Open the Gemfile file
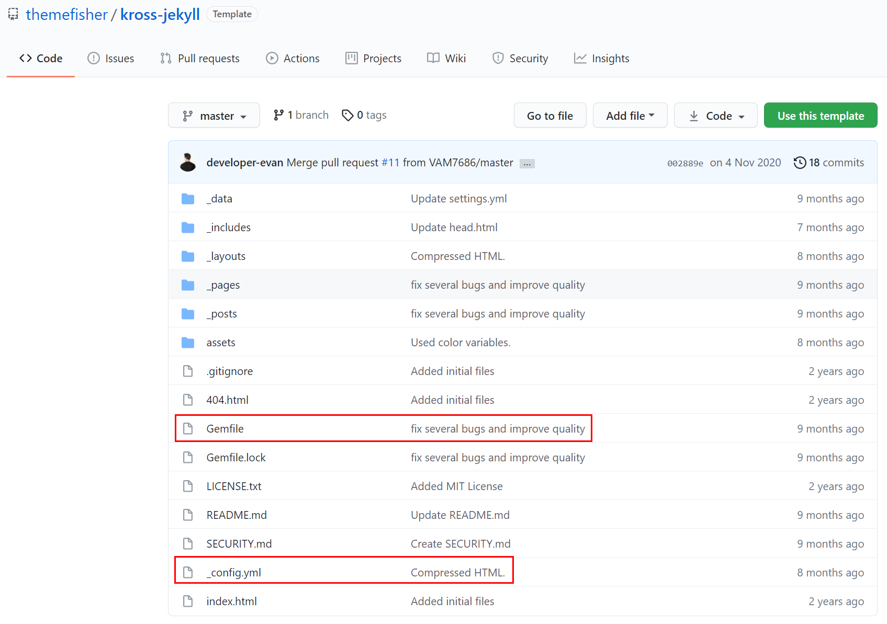The image size is (887, 624). click(x=225, y=429)
